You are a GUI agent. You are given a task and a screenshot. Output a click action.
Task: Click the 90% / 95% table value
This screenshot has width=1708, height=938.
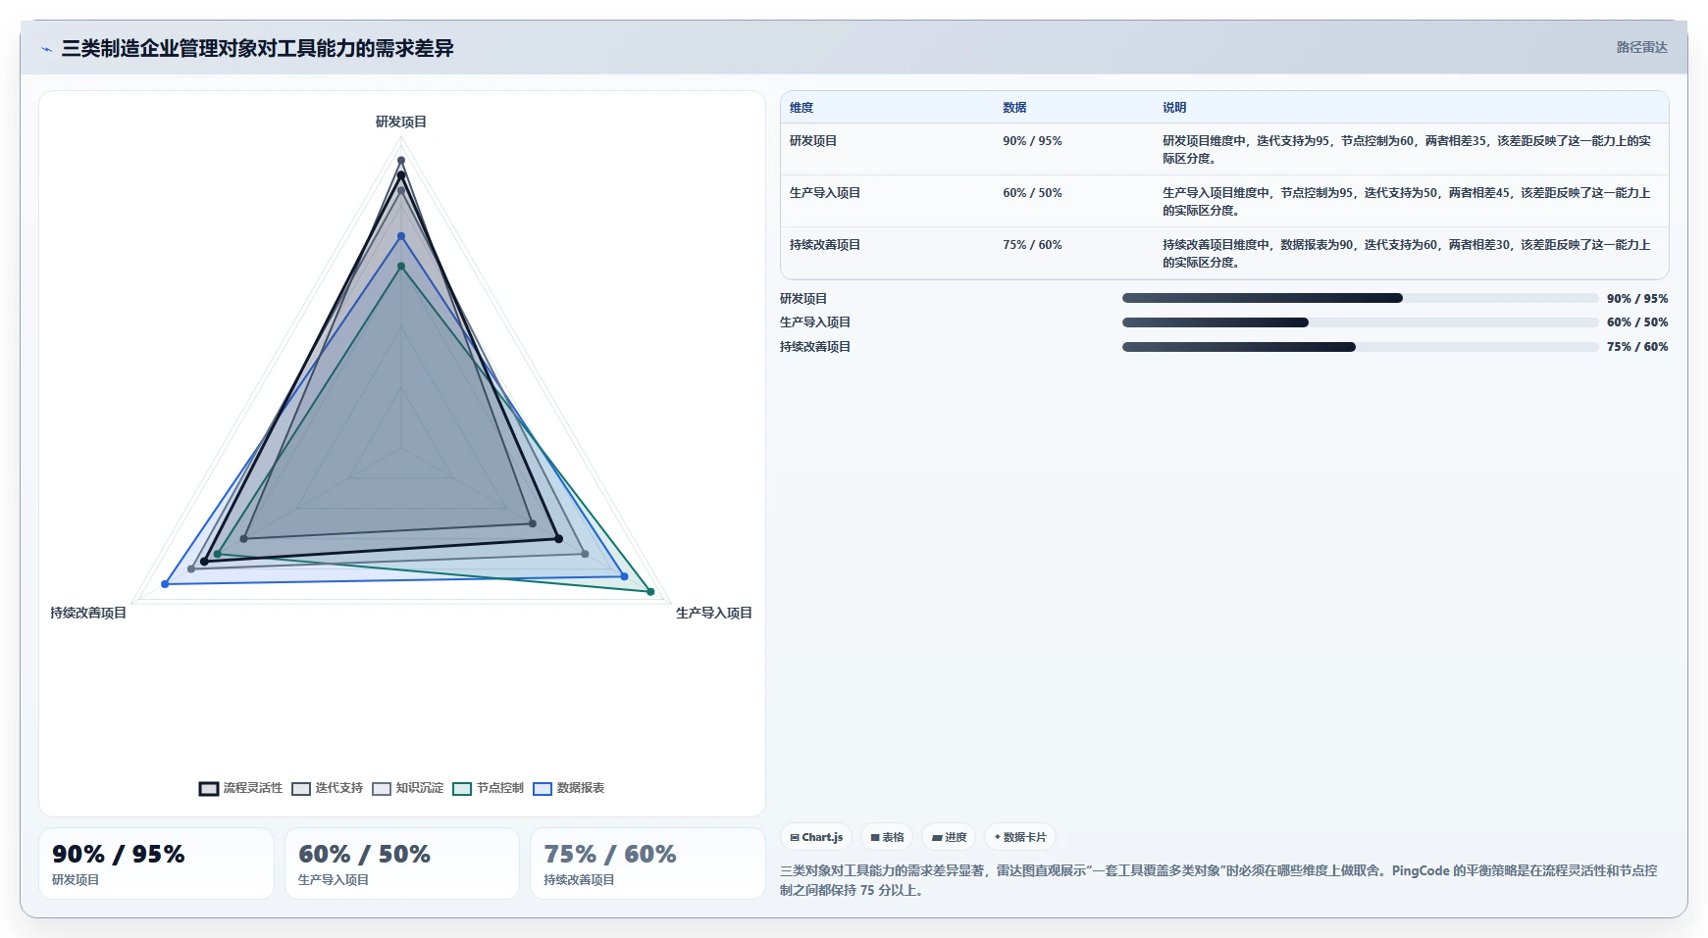[1032, 141]
